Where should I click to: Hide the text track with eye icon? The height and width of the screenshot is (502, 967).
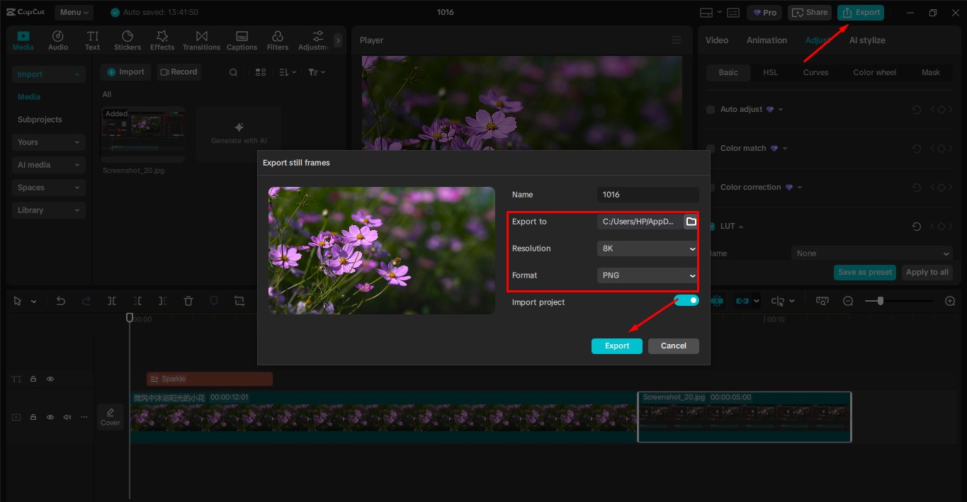(50, 380)
